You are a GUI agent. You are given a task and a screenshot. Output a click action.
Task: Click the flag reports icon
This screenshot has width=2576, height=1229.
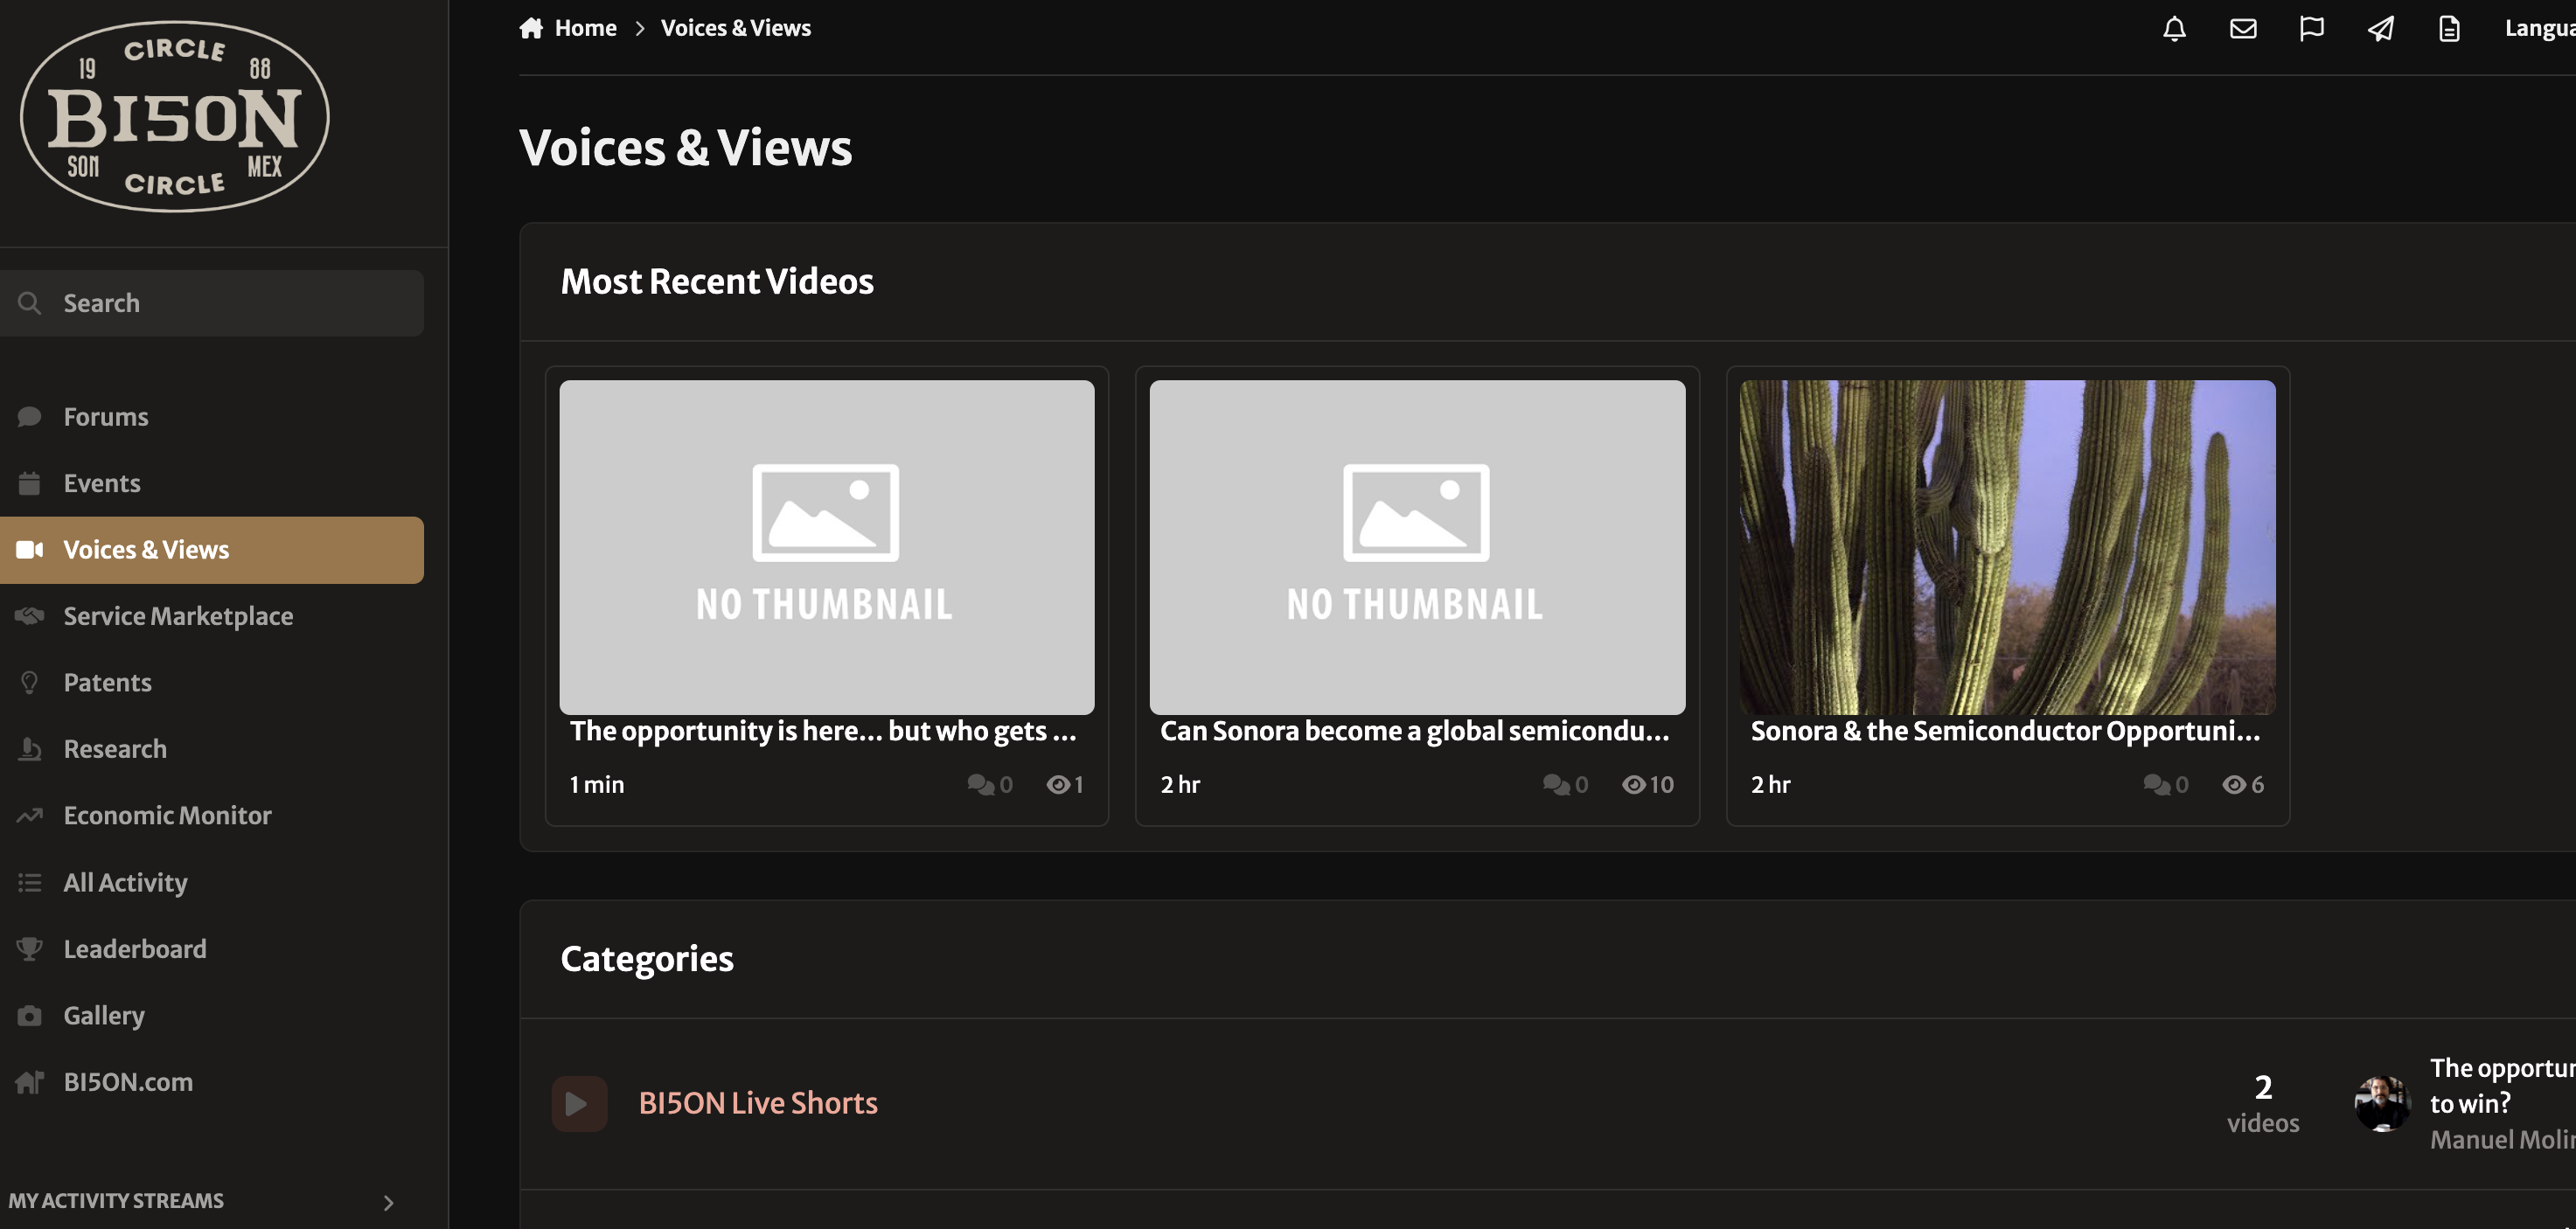pos(2311,28)
